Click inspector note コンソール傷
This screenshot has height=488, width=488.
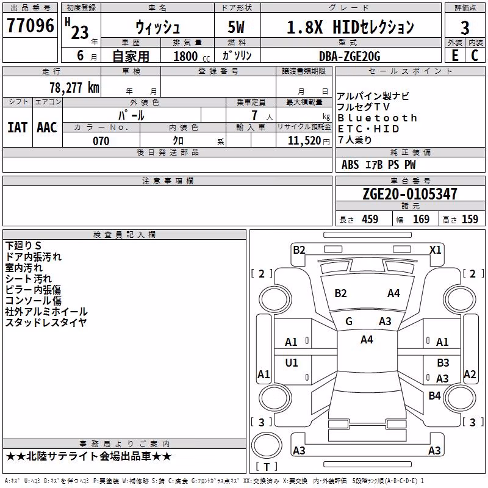pos(34,300)
